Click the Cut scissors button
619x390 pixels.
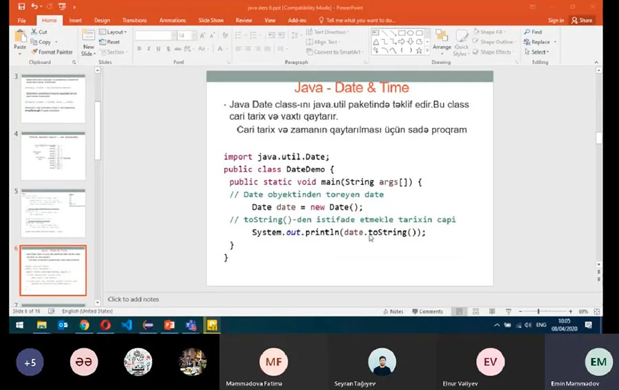39,32
